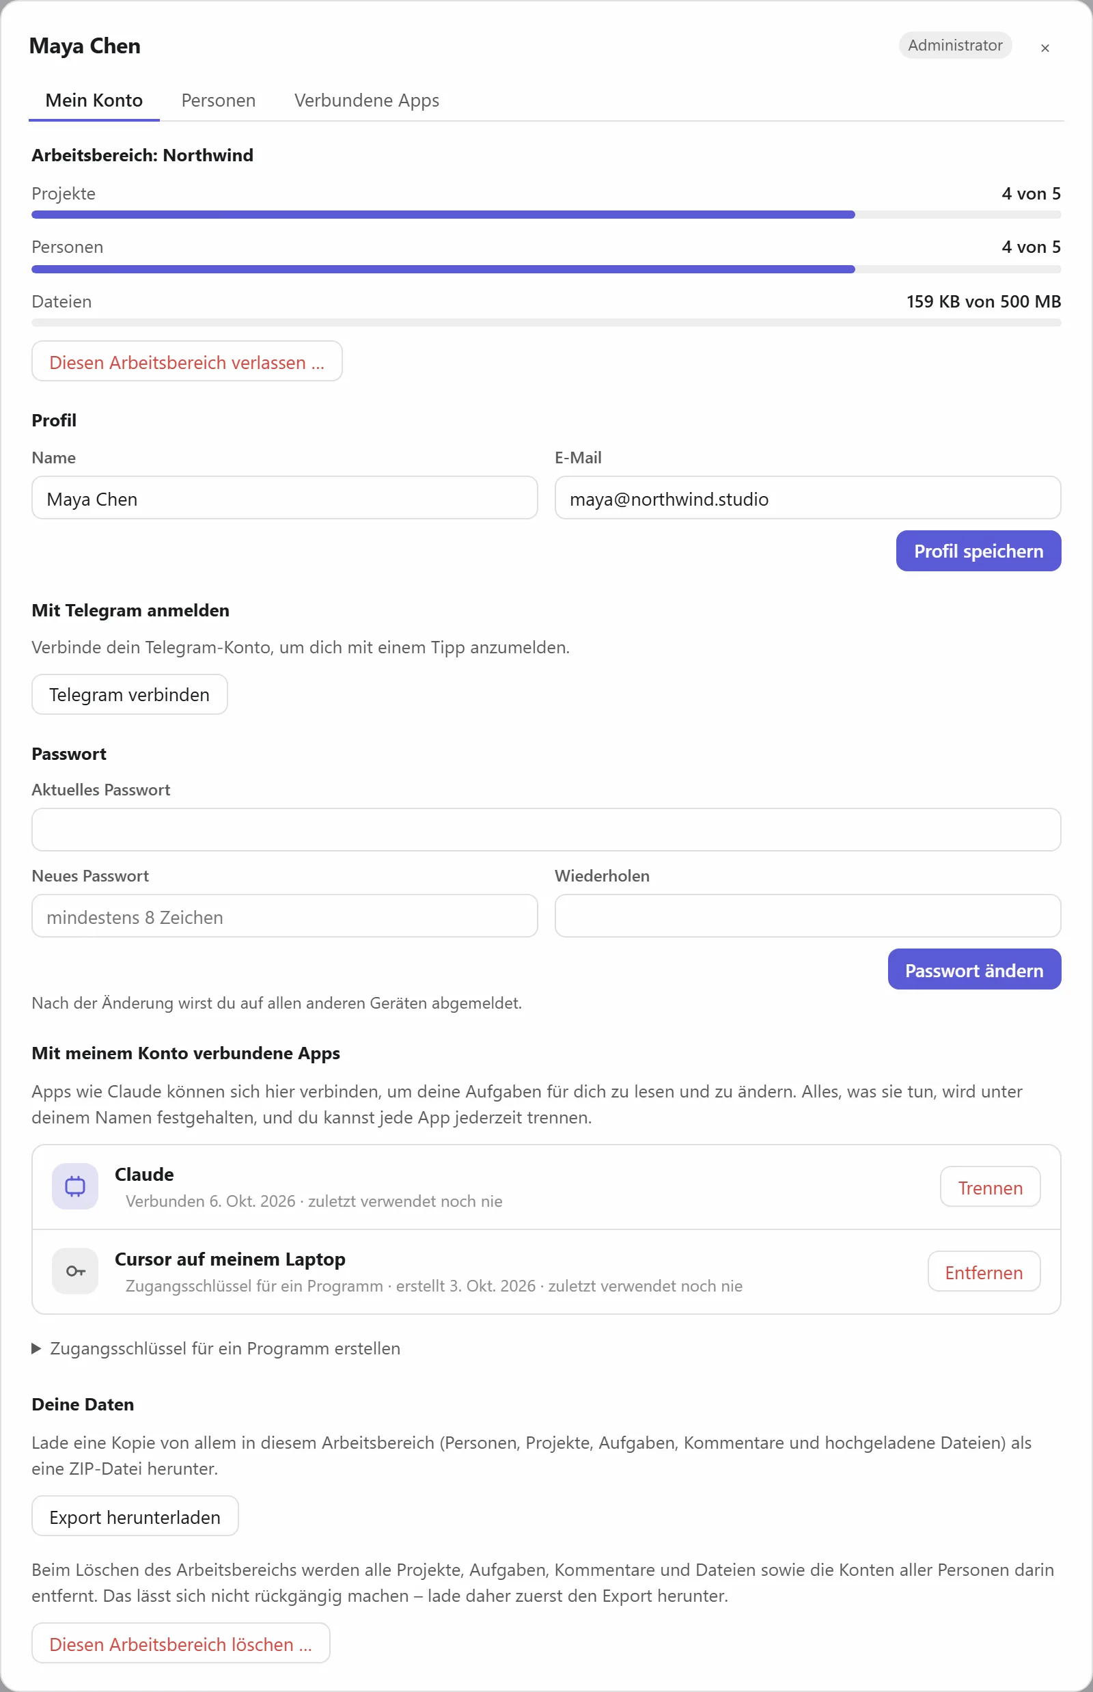Click Diesen Arbeitsbereich verlassen

(x=186, y=361)
